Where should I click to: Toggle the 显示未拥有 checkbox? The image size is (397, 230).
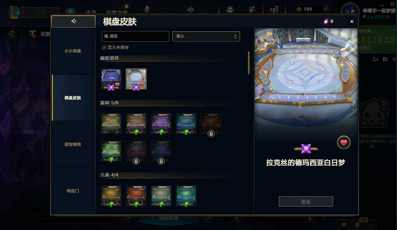coord(104,47)
